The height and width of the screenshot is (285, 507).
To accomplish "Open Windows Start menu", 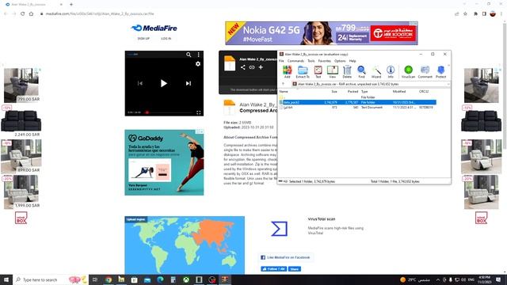I will coord(6,279).
